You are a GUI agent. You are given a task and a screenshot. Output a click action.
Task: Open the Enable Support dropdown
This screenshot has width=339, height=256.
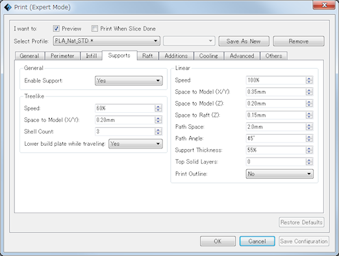[x=129, y=80]
